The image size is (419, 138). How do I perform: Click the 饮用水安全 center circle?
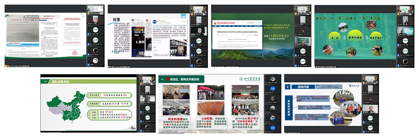pyautogui.click(x=354, y=37)
